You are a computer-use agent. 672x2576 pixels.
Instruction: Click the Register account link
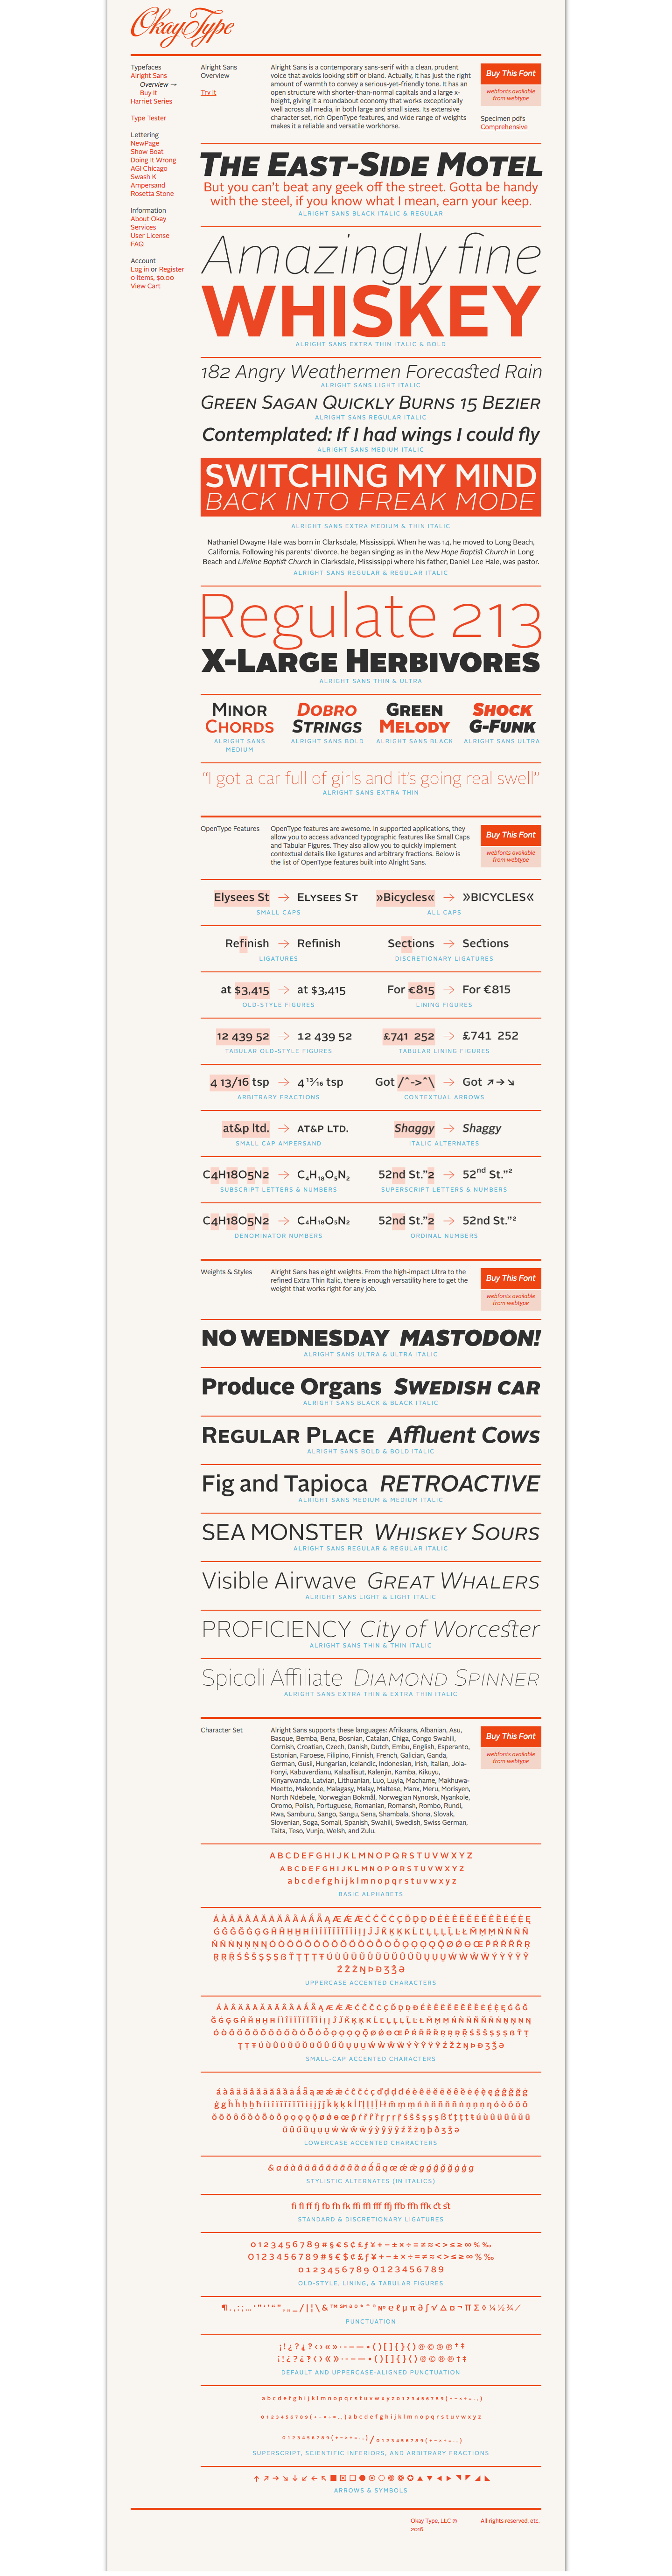(x=172, y=269)
